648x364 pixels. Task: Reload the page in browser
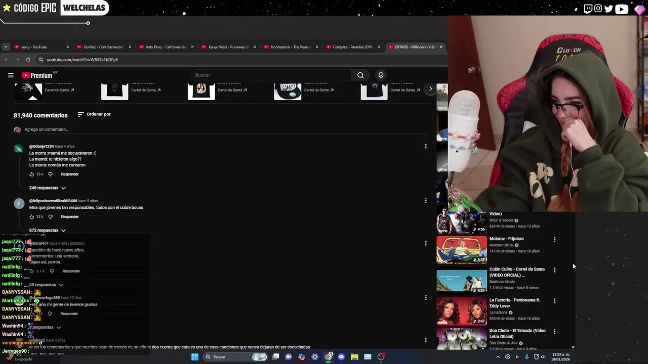[x=28, y=60]
